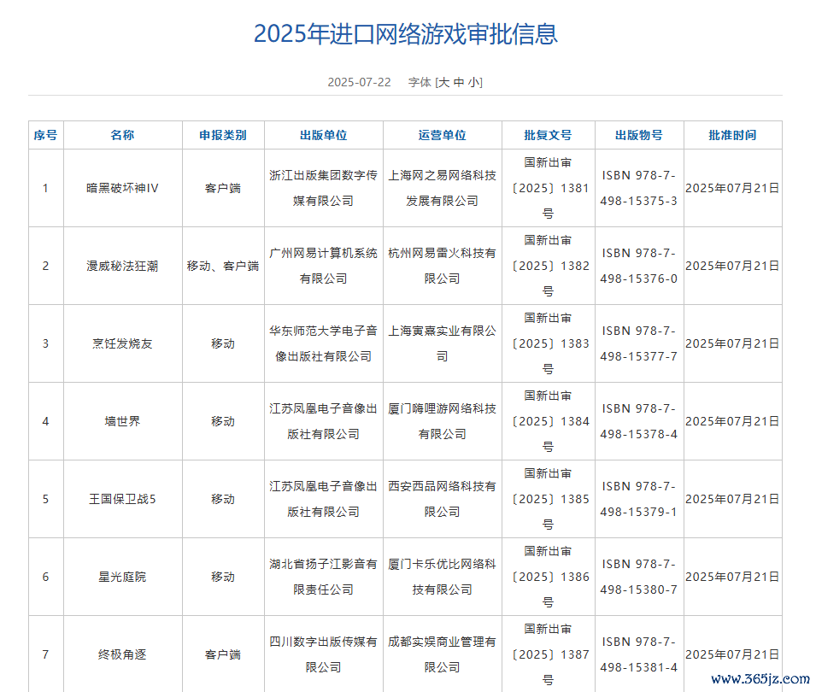Click the page title 2025年进口网络游戏审批信息

[x=406, y=33]
